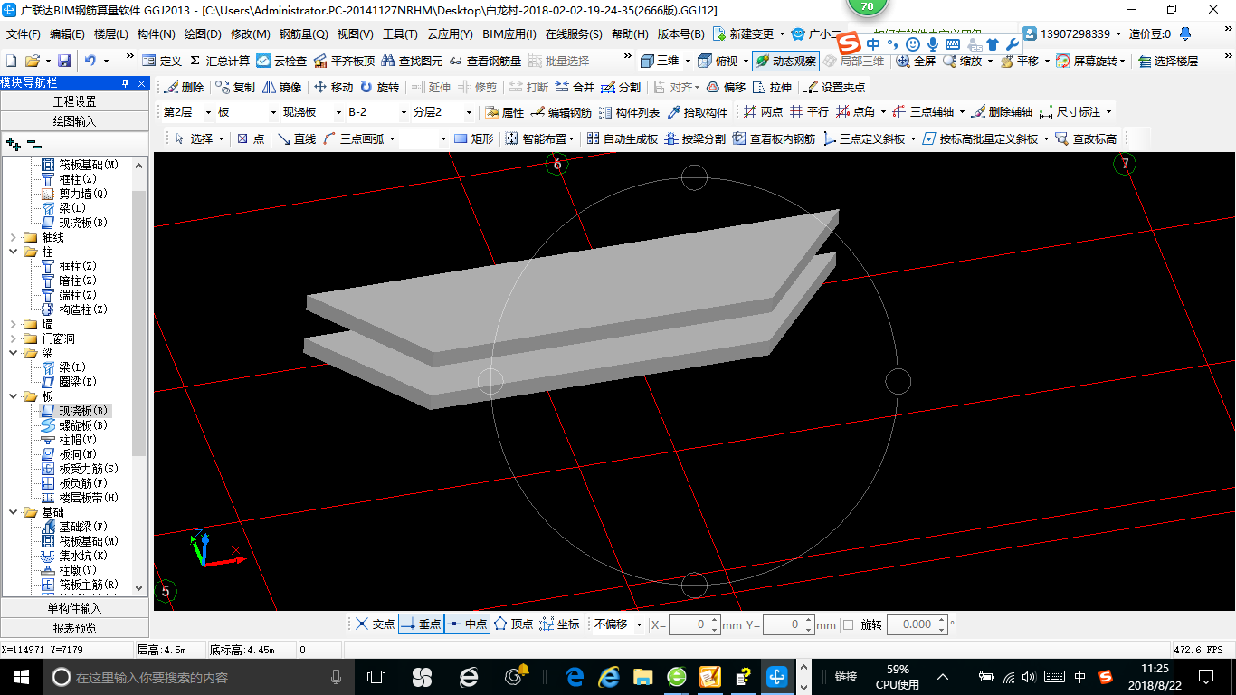Click the taskbar search box
Viewport: 1236px width, 695px height.
pos(196,677)
